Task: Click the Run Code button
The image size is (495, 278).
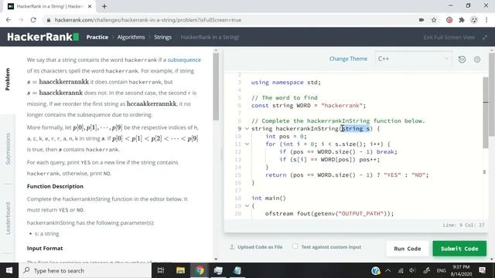Action: 408,249
